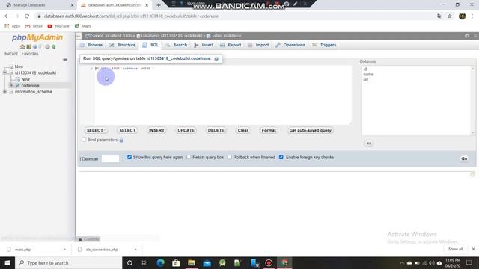This screenshot has width=479, height=269.
Task: Open the blue documentation help icon in sidebar
Action: point(35,46)
